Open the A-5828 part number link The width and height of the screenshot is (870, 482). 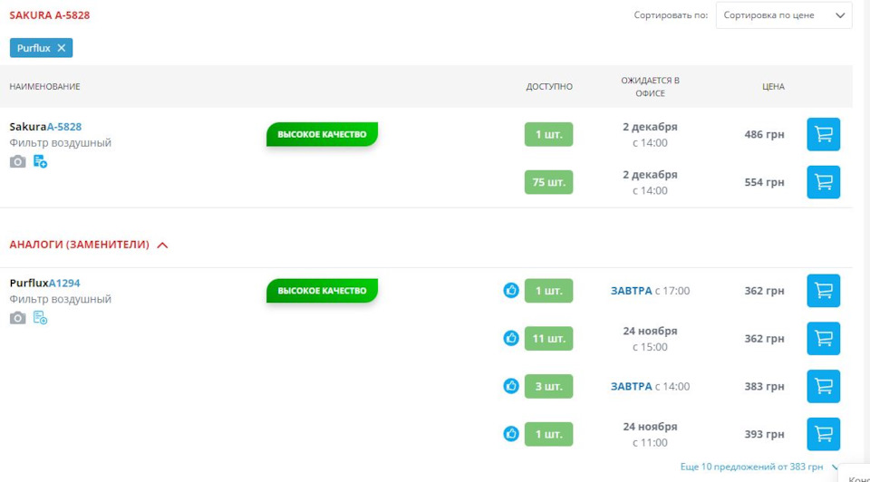[63, 127]
